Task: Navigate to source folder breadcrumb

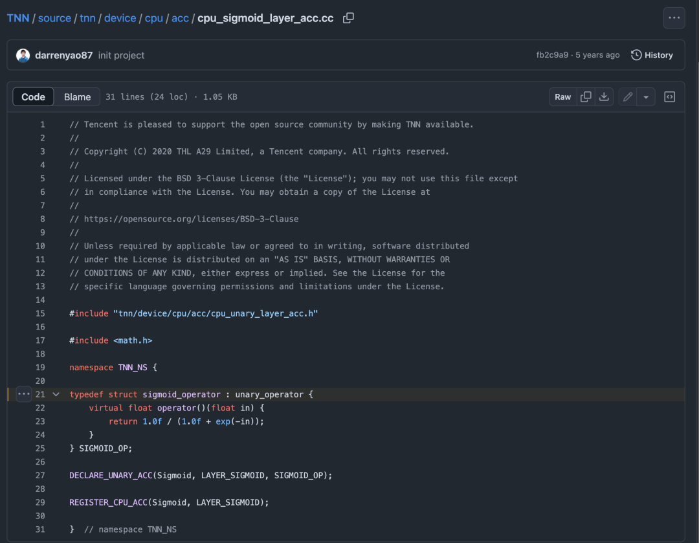Action: pos(54,18)
